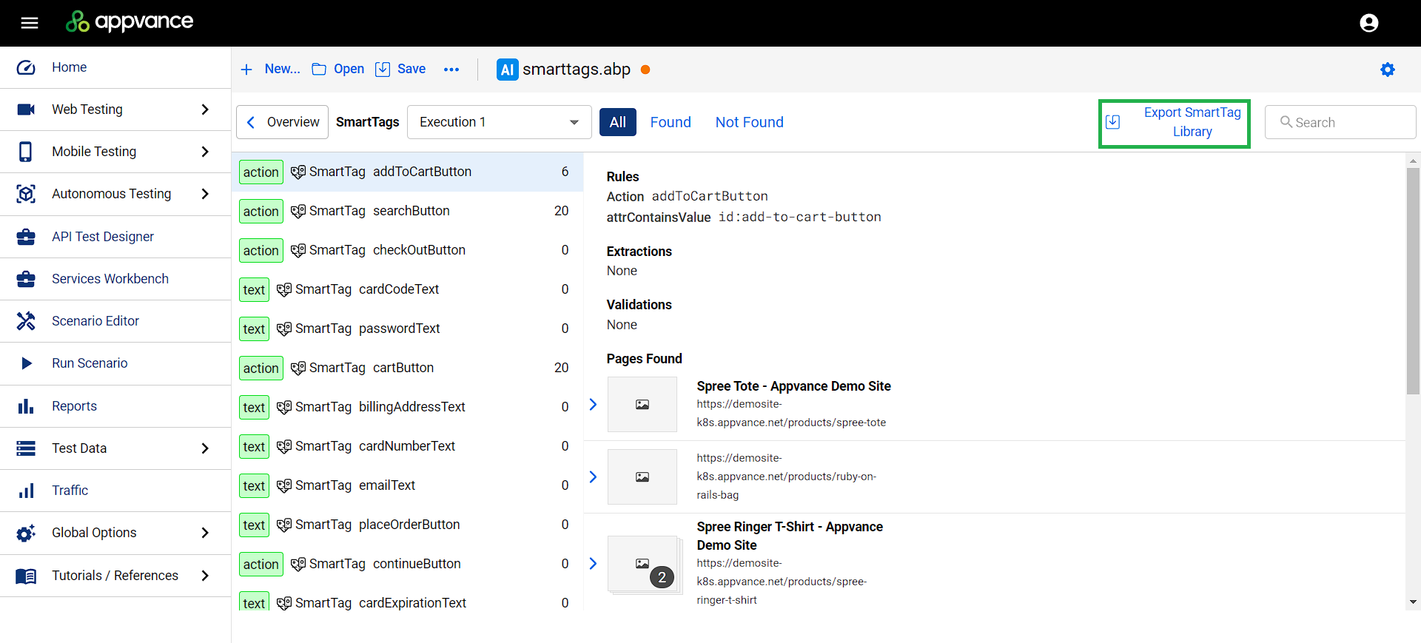Click the details panel scrollbar down arrow

(1414, 602)
